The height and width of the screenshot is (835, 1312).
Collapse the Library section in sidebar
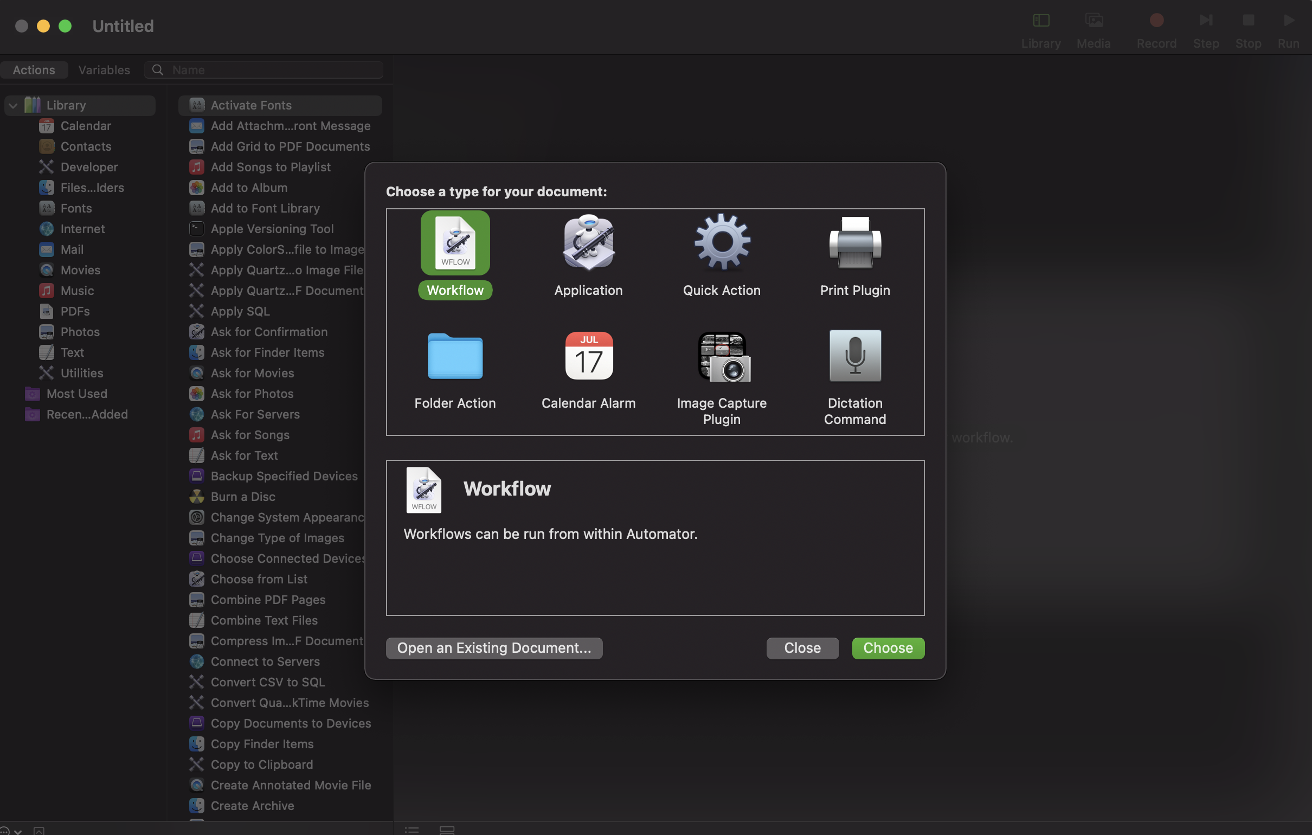tap(12, 105)
